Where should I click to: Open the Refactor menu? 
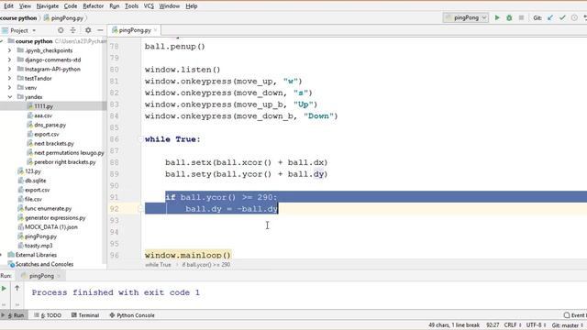pos(94,6)
